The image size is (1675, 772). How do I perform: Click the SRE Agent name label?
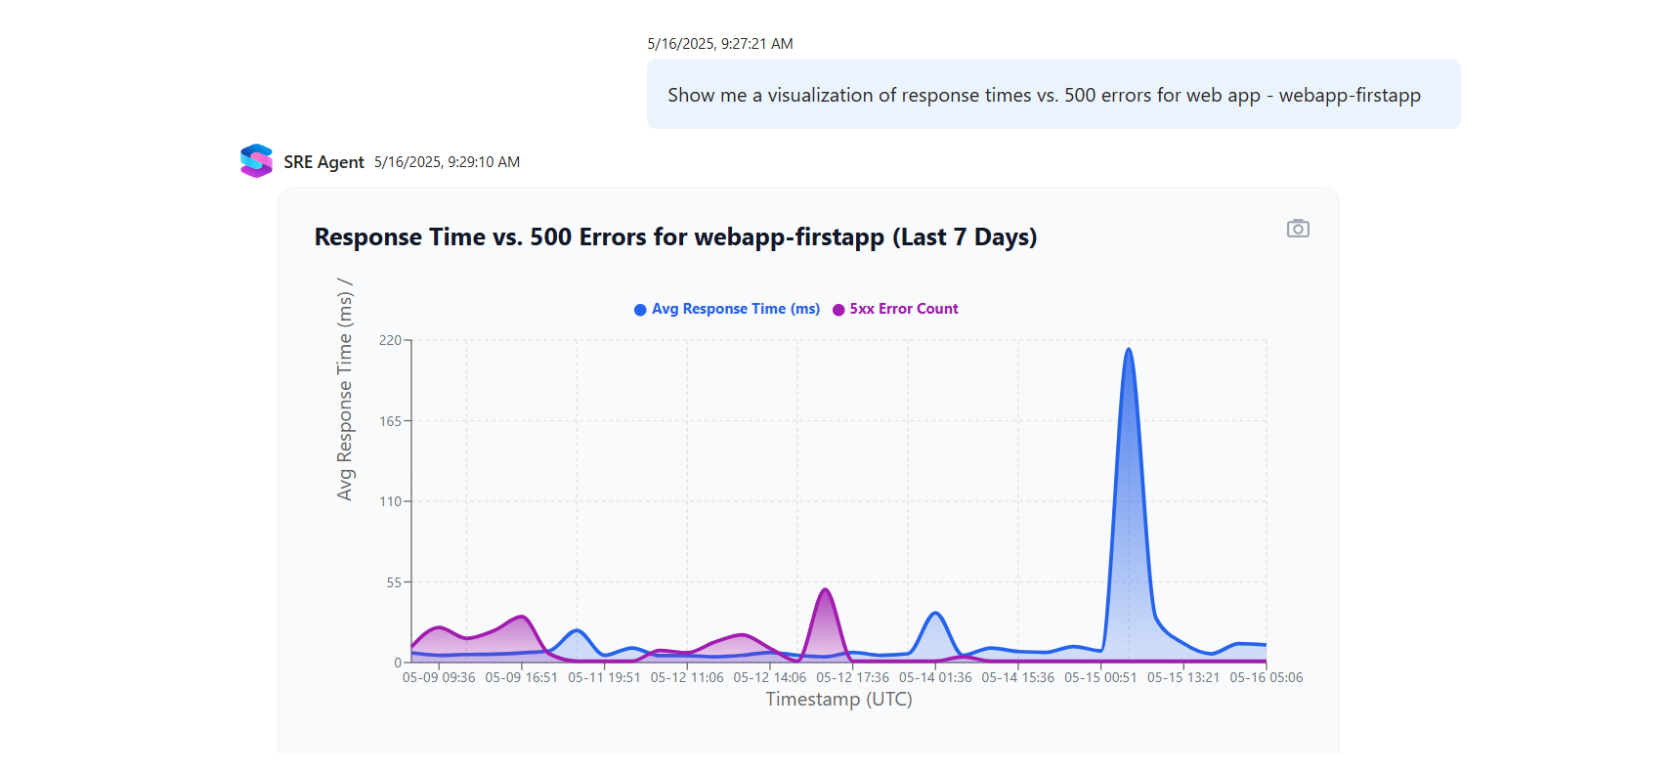323,162
